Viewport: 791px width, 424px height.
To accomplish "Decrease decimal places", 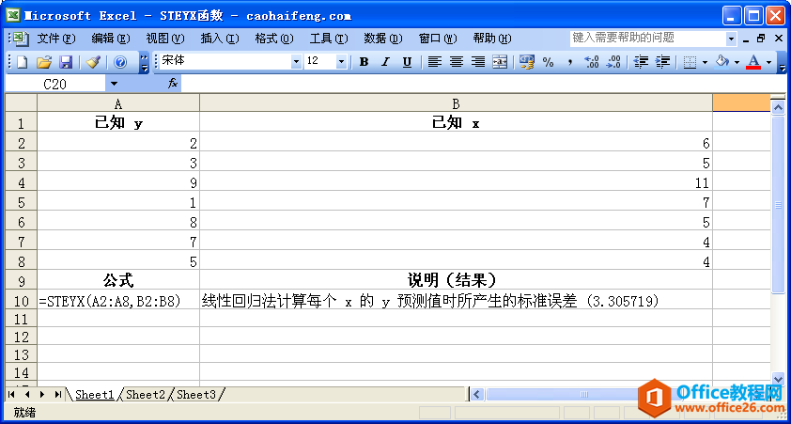I will [x=613, y=62].
